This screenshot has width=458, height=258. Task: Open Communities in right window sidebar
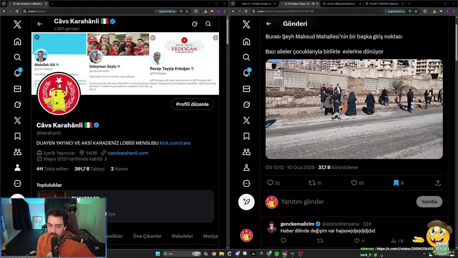[x=246, y=152]
